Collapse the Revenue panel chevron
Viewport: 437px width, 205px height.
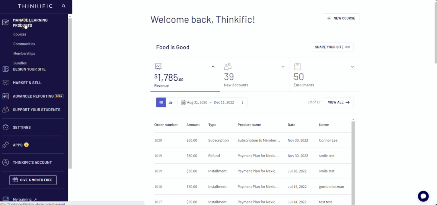click(x=213, y=67)
